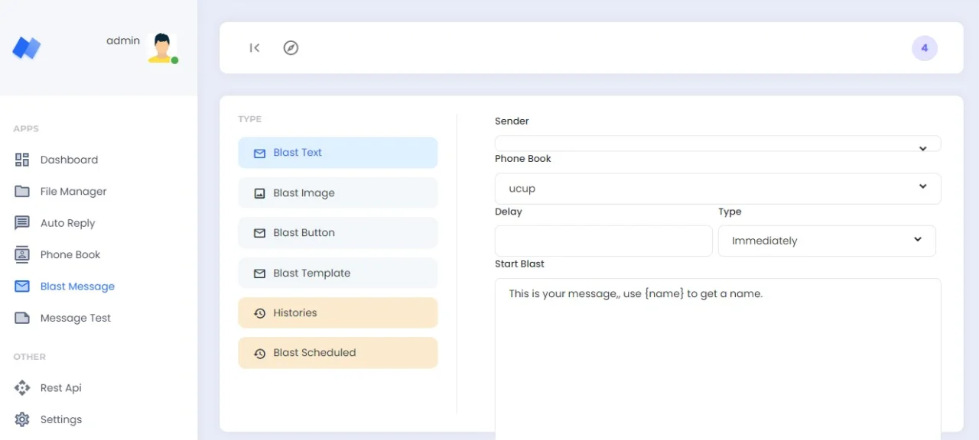Click envelope icon on Blast Template
The width and height of the screenshot is (979, 440).
click(259, 273)
